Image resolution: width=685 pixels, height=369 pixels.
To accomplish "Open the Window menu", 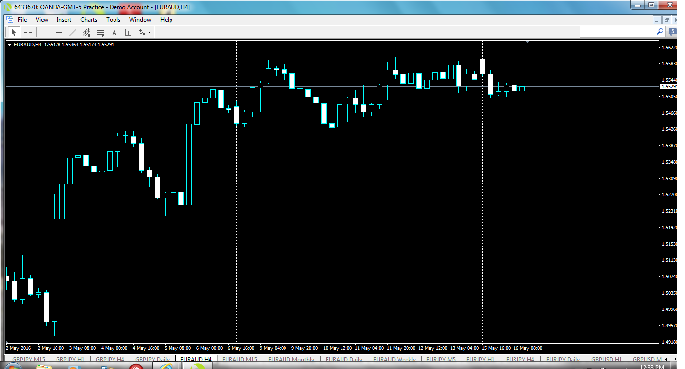I will (140, 20).
